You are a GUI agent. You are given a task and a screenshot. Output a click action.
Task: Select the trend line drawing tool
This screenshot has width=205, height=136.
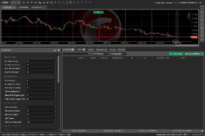tap(202, 24)
